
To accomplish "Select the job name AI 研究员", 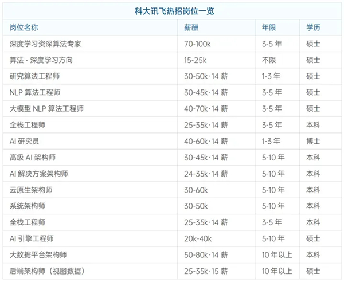I will [24, 141].
